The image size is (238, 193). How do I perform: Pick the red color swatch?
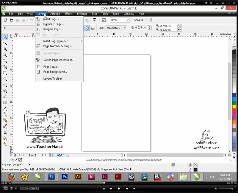(x=234, y=110)
